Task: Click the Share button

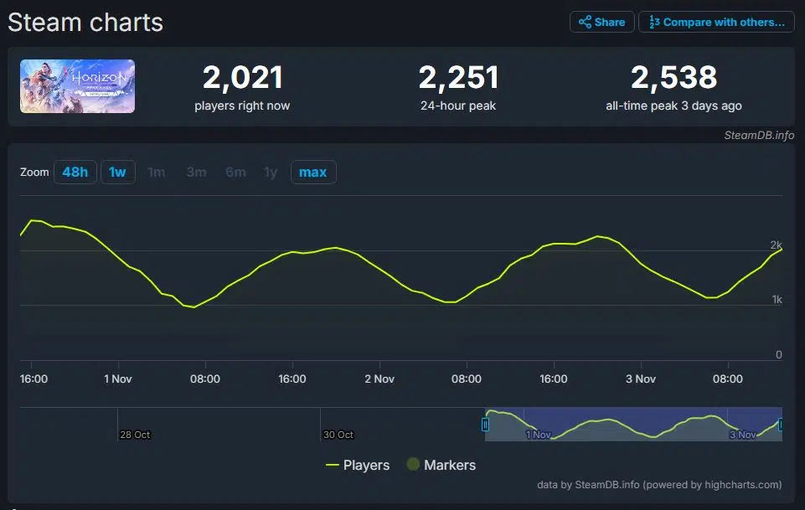Action: [x=601, y=22]
